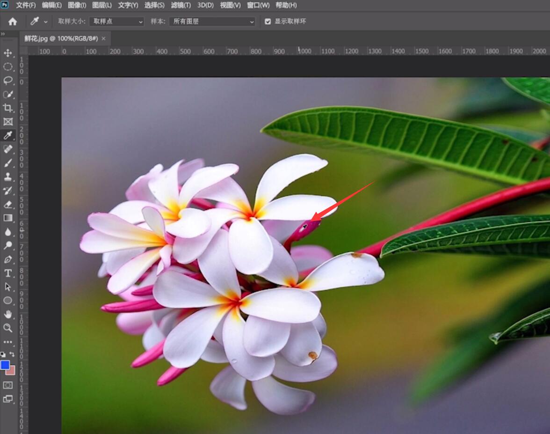
Task: Select the Dodge tool
Action: [7, 245]
